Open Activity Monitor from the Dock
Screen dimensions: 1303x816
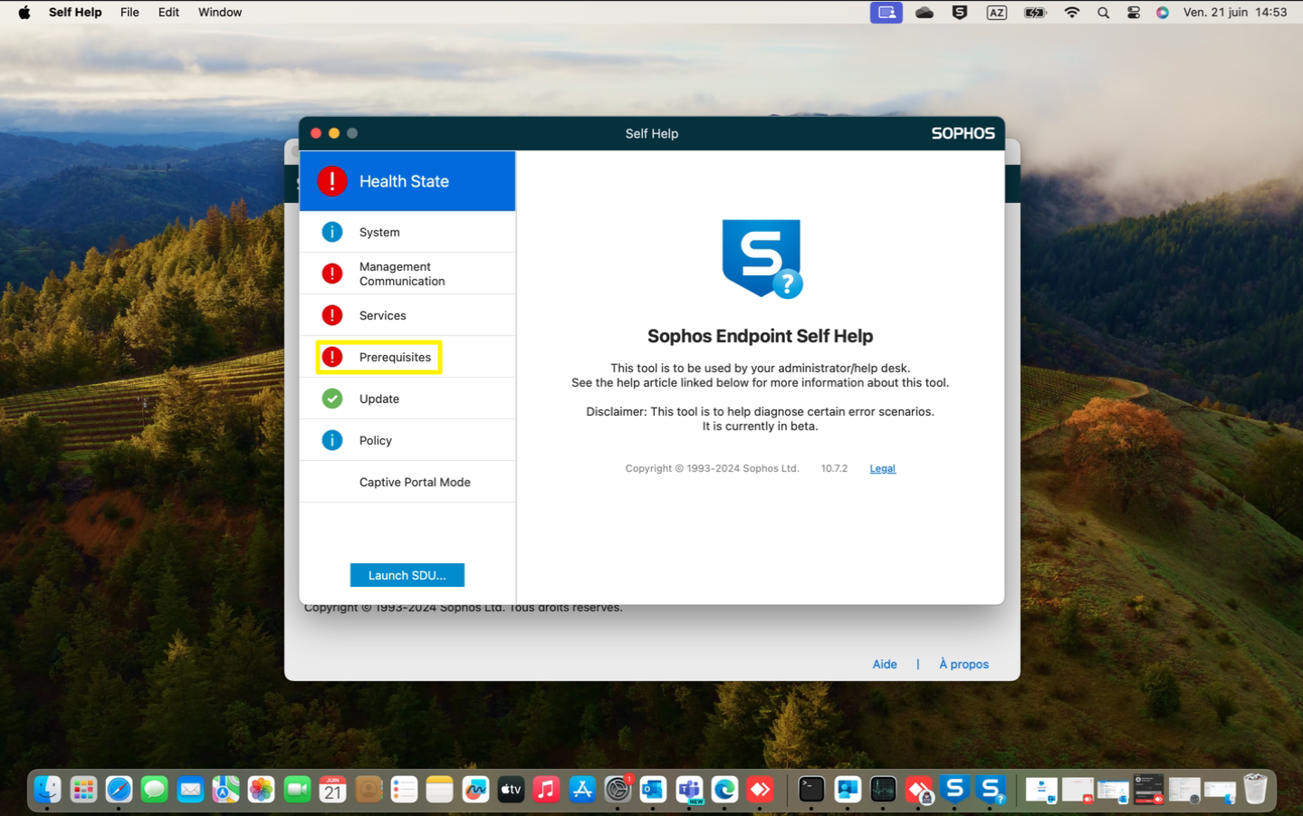[x=883, y=790]
